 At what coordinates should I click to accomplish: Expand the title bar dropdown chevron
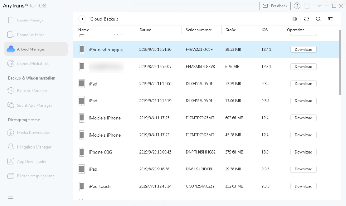coord(320,6)
